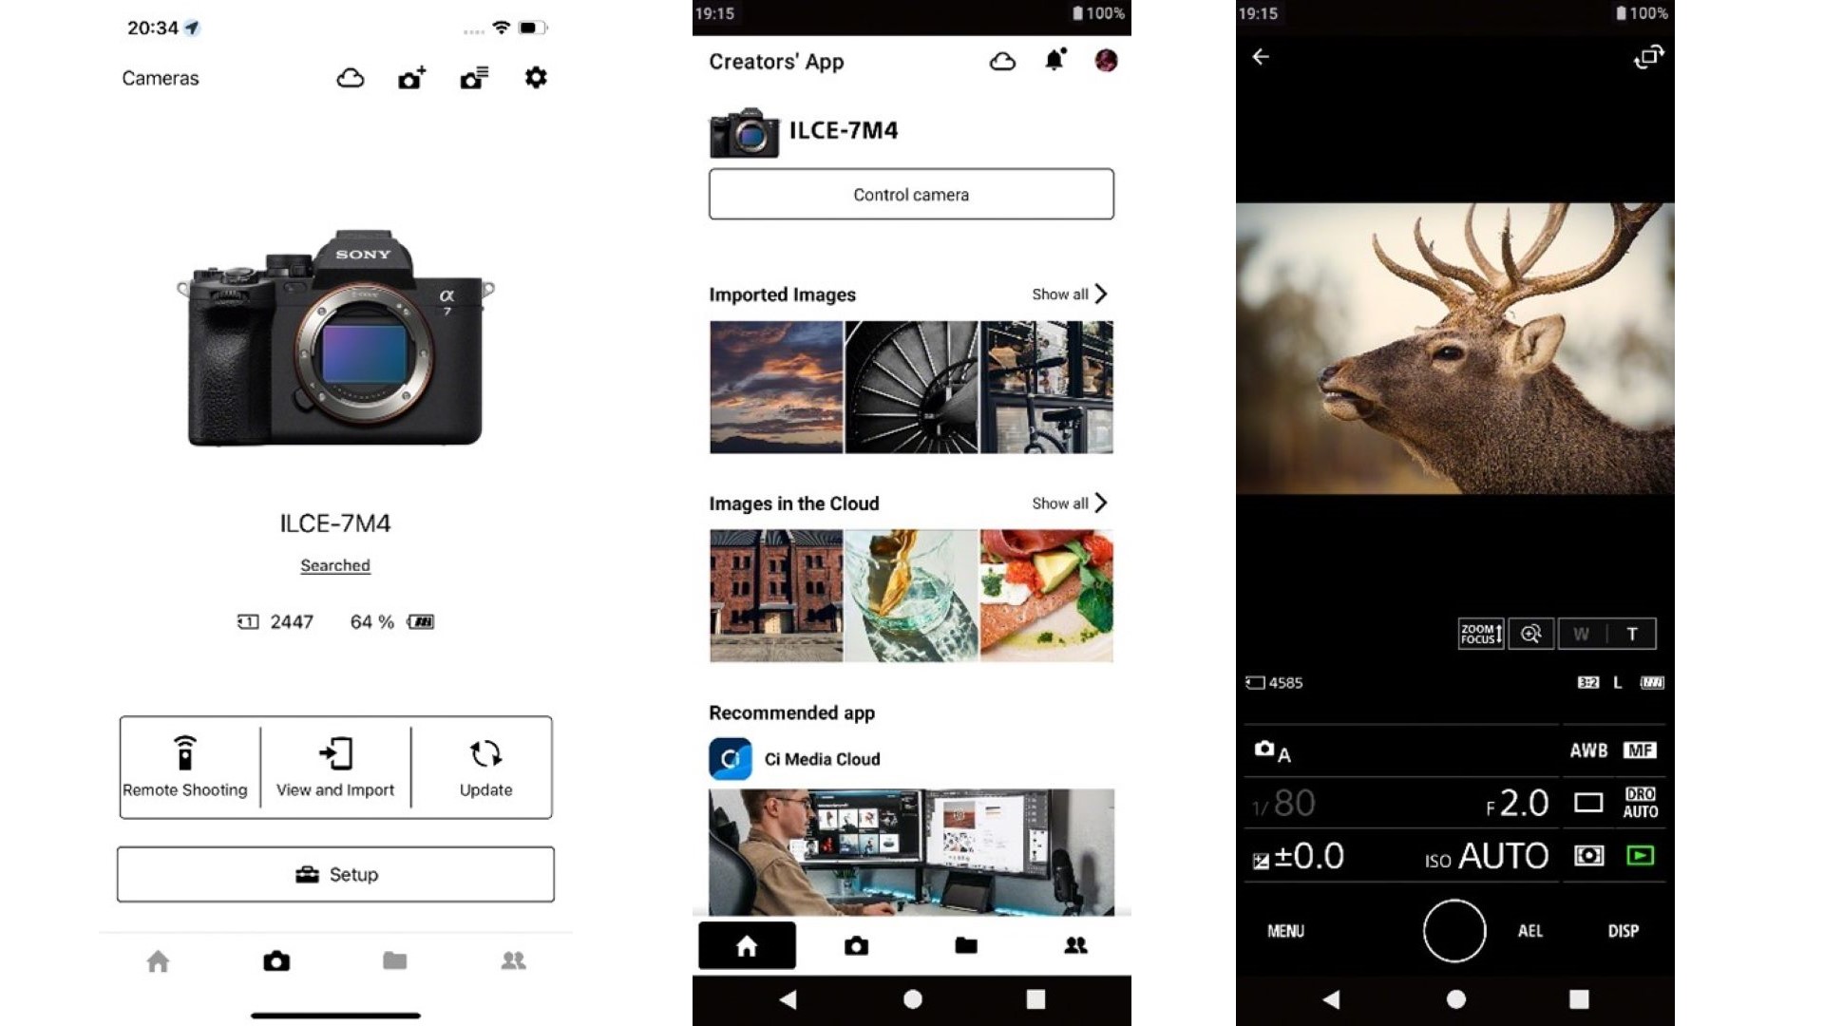The width and height of the screenshot is (1824, 1026).
Task: Change ISO AUTO setting
Action: (1487, 857)
